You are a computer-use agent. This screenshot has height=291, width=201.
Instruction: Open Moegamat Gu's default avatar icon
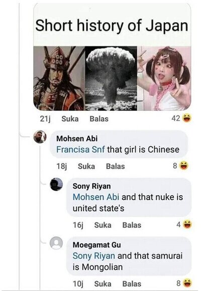coord(56,243)
